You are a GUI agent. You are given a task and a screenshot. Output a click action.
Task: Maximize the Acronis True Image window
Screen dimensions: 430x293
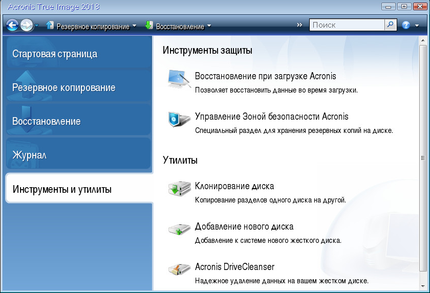pos(404,6)
